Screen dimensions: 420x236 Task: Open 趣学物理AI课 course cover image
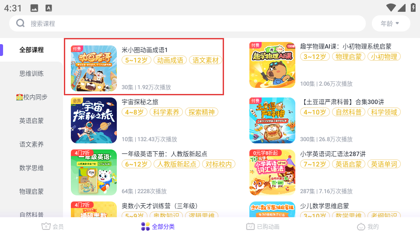point(272,65)
